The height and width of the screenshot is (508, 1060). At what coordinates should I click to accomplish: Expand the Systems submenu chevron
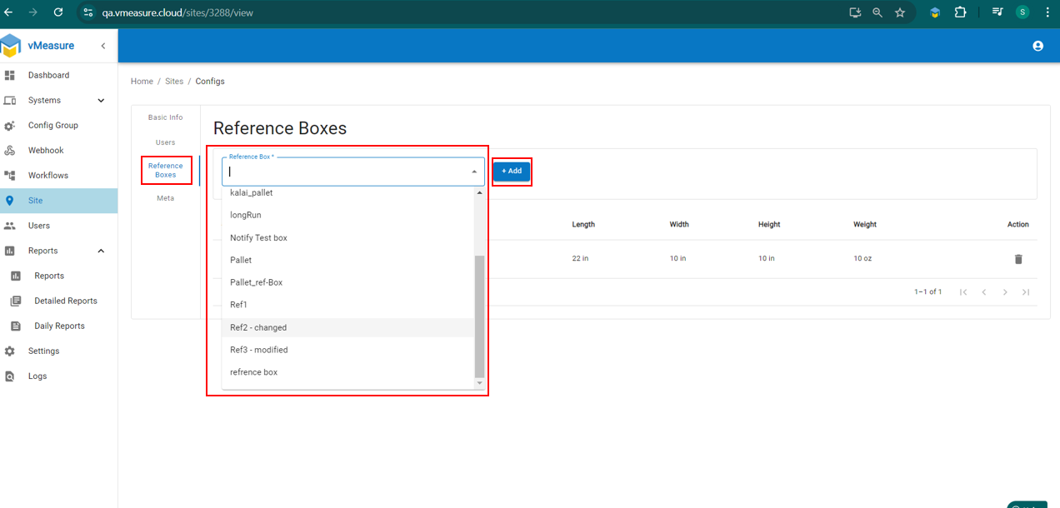pos(102,100)
